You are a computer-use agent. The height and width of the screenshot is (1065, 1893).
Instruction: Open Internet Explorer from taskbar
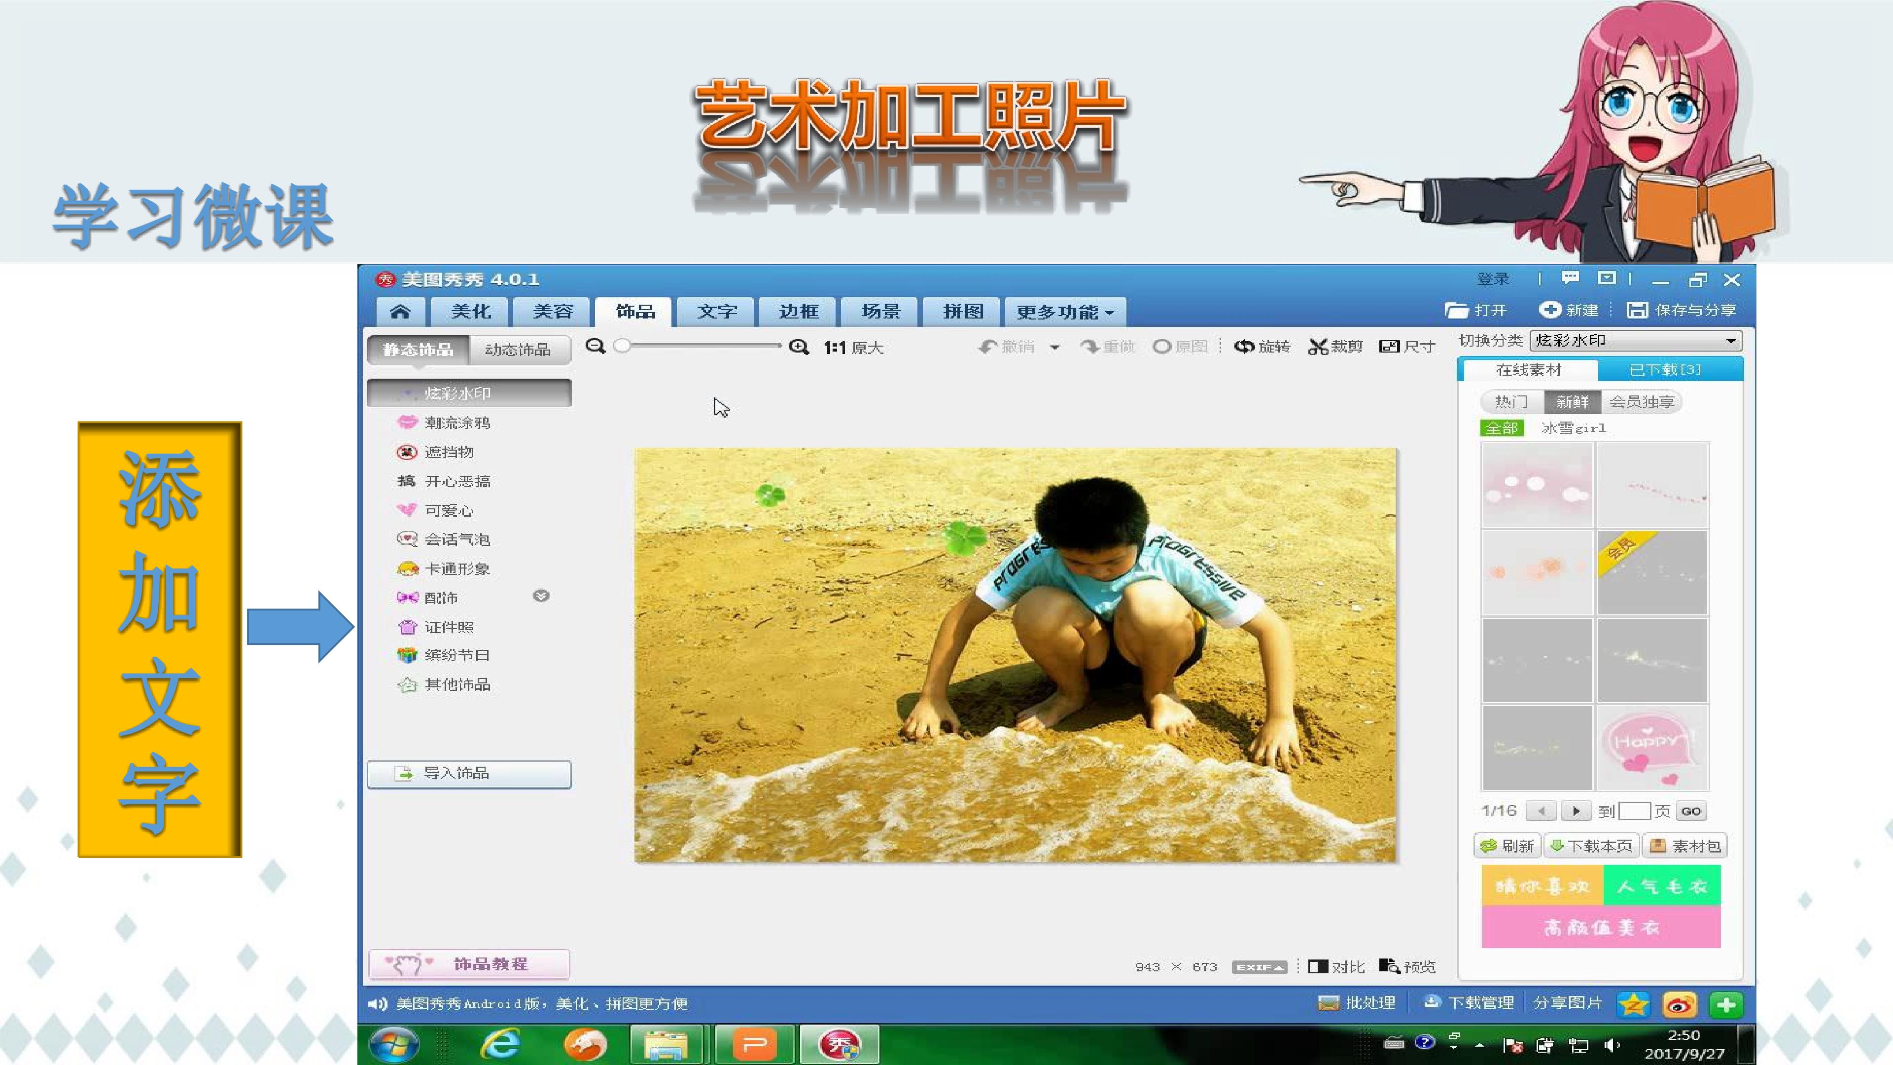(x=501, y=1044)
